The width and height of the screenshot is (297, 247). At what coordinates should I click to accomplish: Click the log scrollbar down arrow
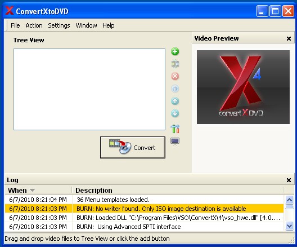tap(289, 226)
